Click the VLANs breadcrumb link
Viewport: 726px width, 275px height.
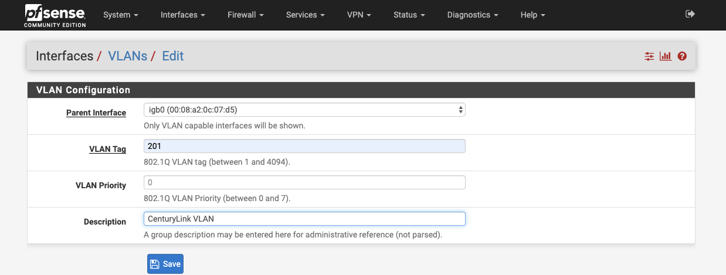[x=127, y=56]
